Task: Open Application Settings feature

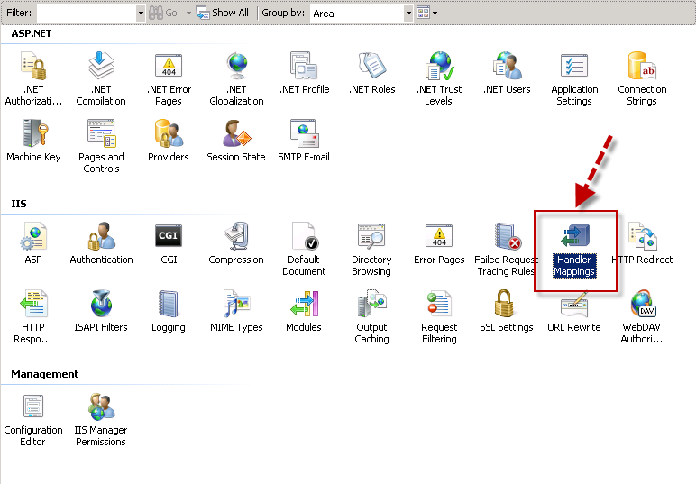Action: [x=574, y=78]
